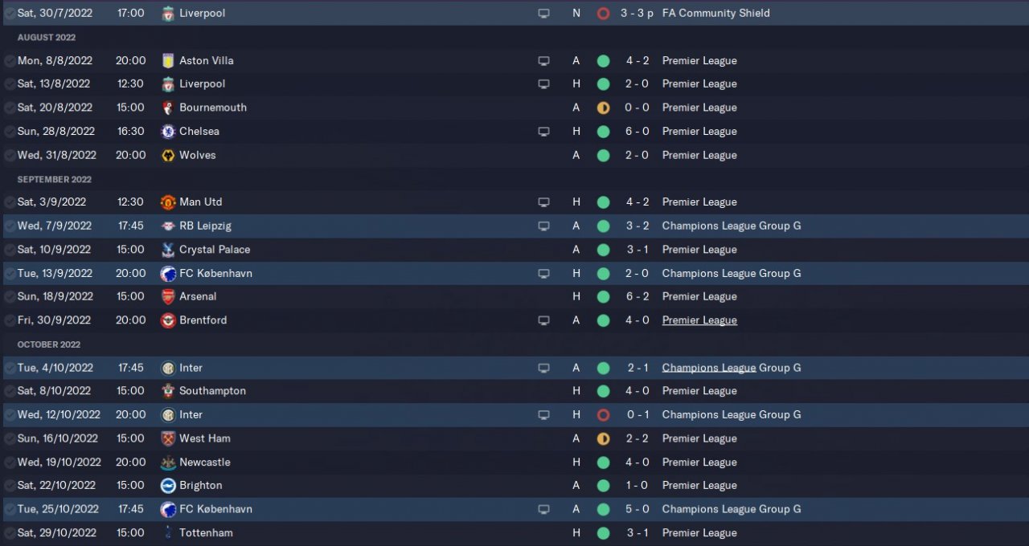This screenshot has width=1029, height=546.
Task: Open underlined Premier League link on Brentford row
Action: tap(699, 320)
